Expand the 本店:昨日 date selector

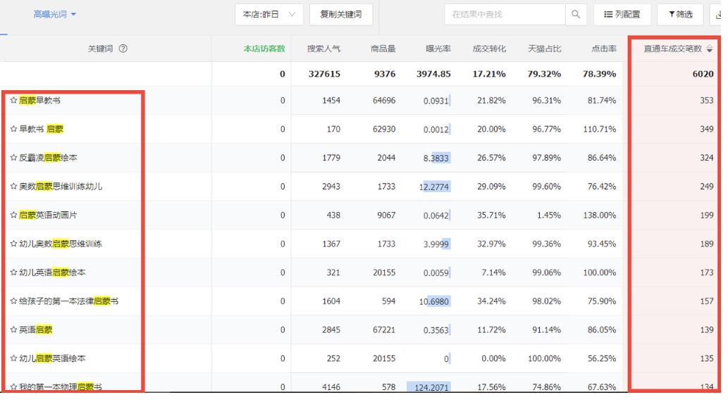click(x=269, y=14)
